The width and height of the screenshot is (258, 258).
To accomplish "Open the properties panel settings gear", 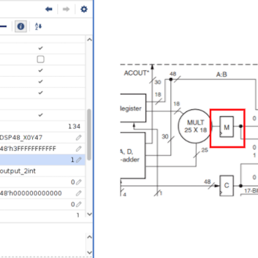I will click(84, 9).
